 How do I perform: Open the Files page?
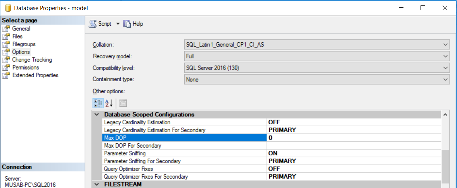pos(17,37)
